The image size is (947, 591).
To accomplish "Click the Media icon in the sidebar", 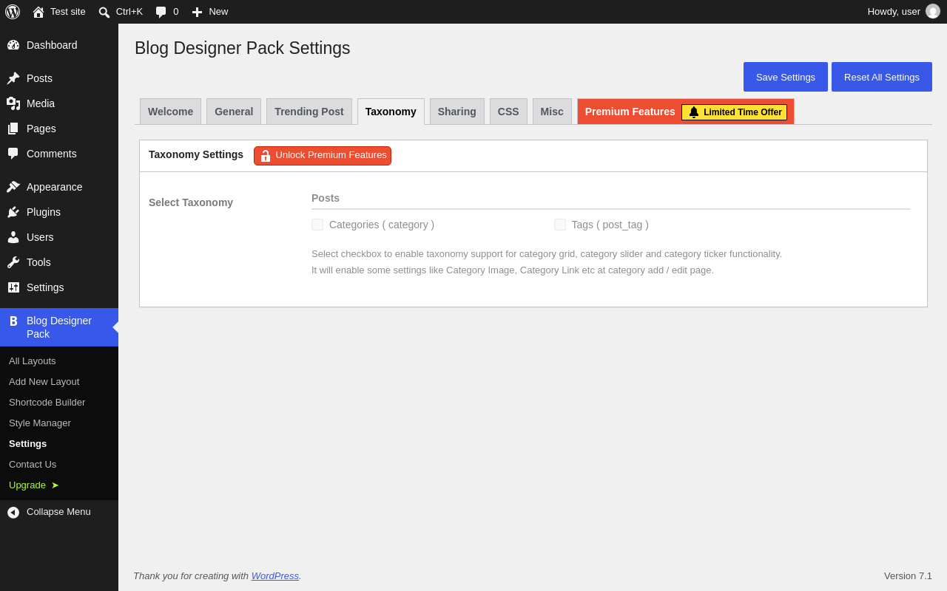I will (x=13, y=103).
